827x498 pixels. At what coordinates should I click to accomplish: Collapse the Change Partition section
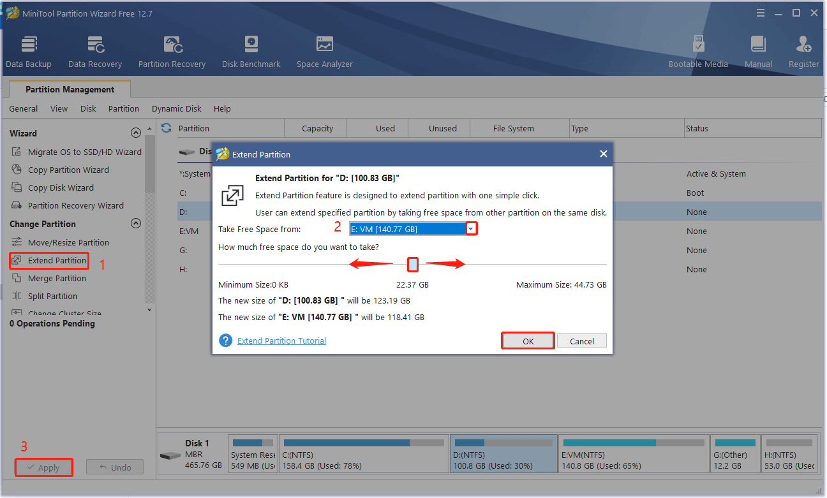(135, 224)
